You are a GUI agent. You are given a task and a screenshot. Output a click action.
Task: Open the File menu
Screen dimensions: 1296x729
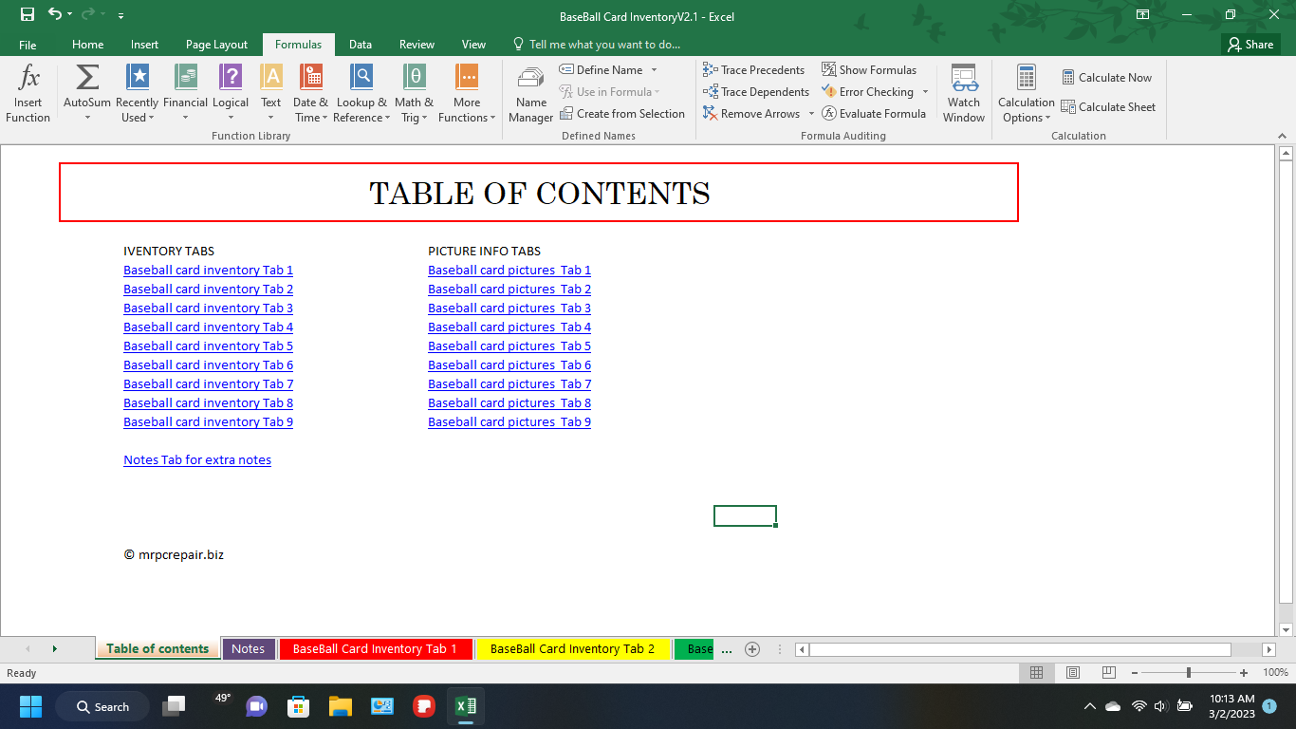coord(28,45)
